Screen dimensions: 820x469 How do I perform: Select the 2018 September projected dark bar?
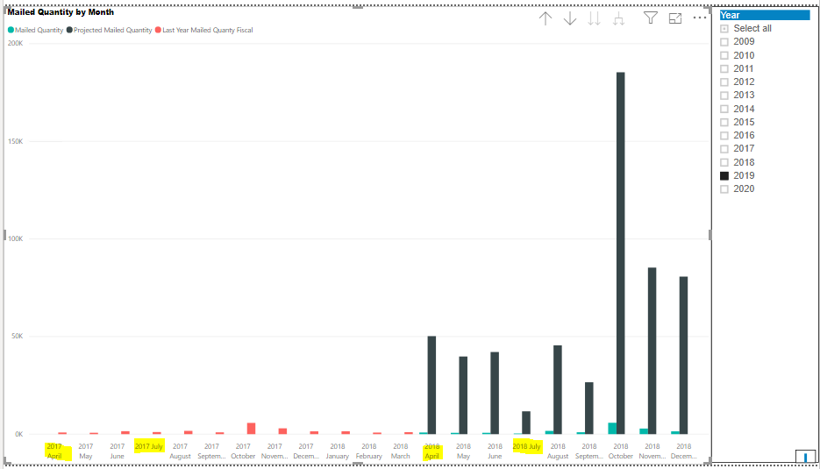[588, 408]
